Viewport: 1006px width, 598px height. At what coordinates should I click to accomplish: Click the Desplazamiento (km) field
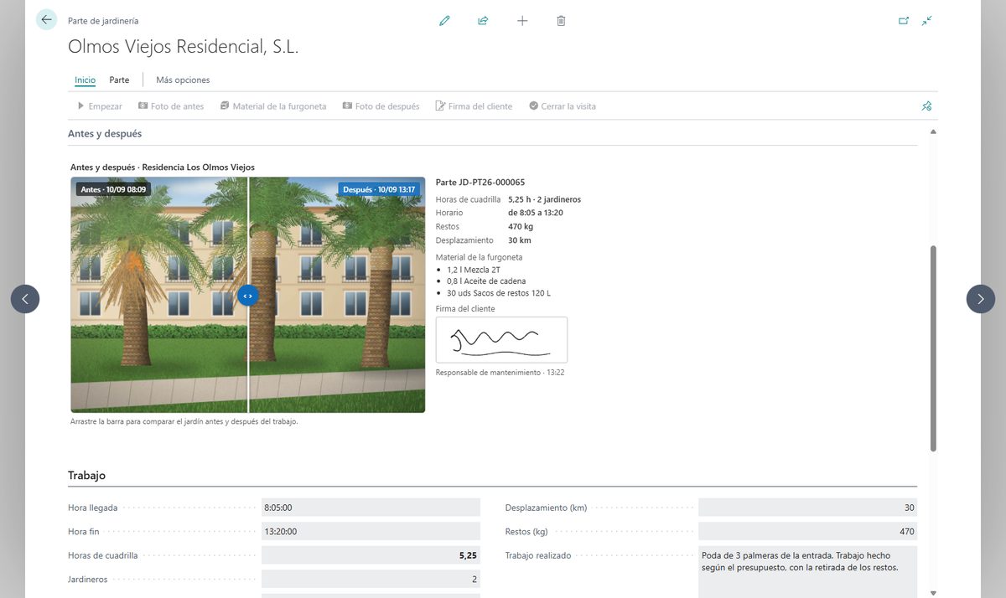pos(807,508)
